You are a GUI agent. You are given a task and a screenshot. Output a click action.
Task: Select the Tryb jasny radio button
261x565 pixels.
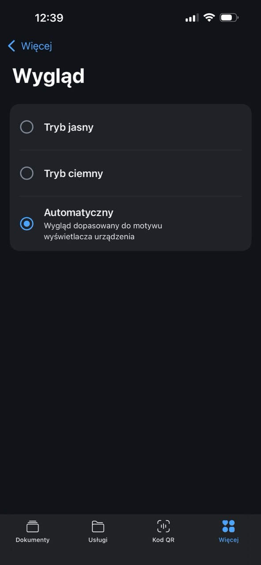pyautogui.click(x=27, y=127)
